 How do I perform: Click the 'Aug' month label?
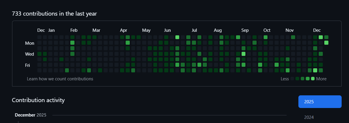tap(218, 30)
